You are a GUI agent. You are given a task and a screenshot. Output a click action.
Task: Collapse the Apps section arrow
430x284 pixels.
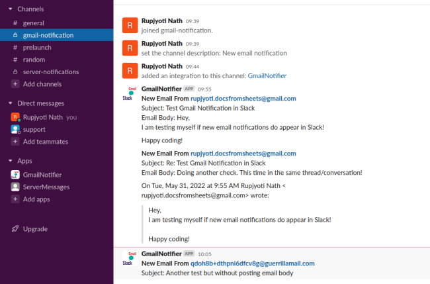tap(11, 161)
